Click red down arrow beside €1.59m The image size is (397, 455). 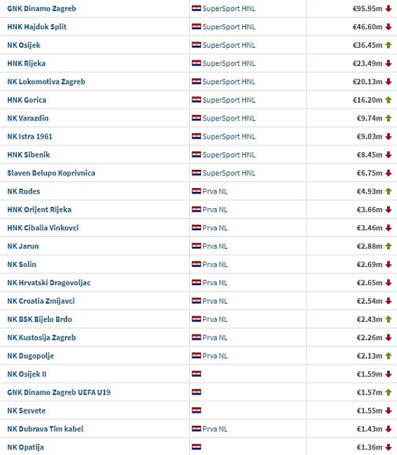(388, 374)
